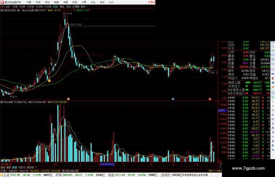
Task: Select the 日线 daily period
Action: click(55, 7)
